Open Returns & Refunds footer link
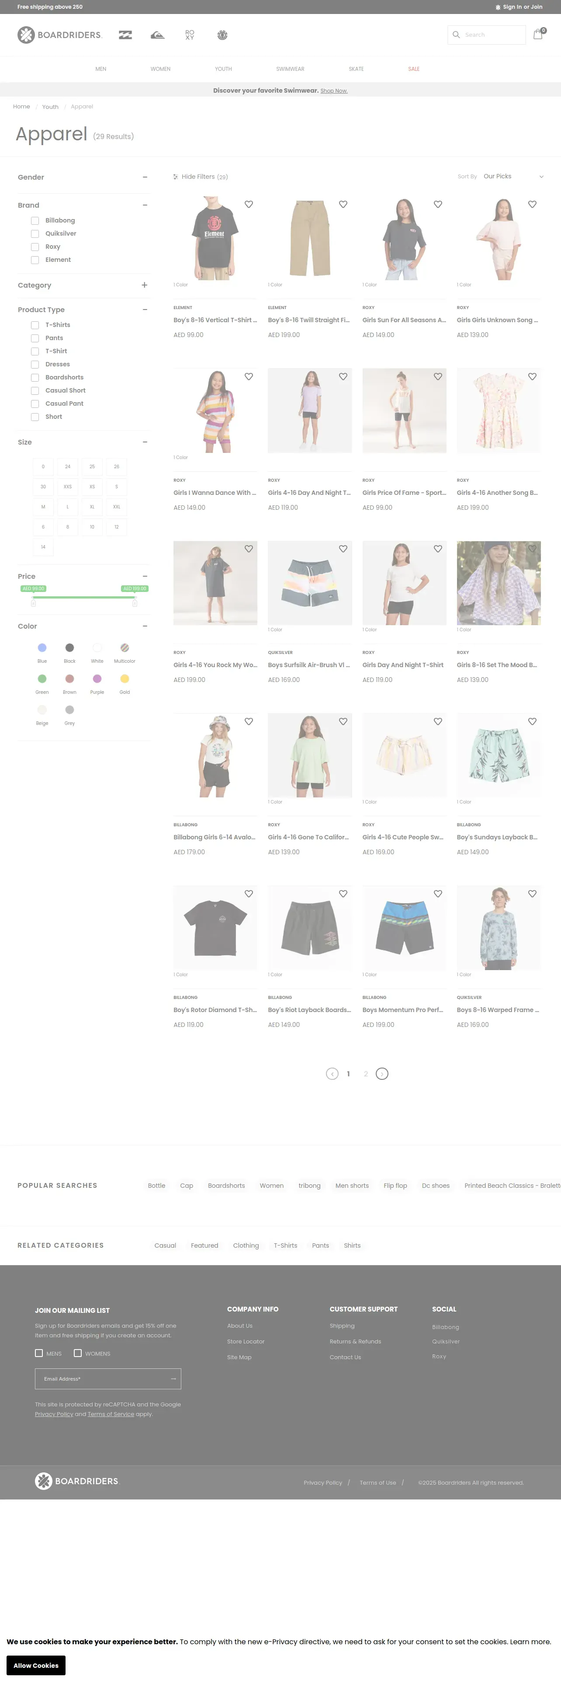The width and height of the screenshot is (561, 1684). pos(355,1341)
